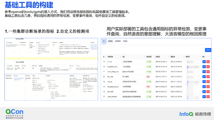
Task: Click the red button in the event_fetch row
Action: (x=208, y=92)
